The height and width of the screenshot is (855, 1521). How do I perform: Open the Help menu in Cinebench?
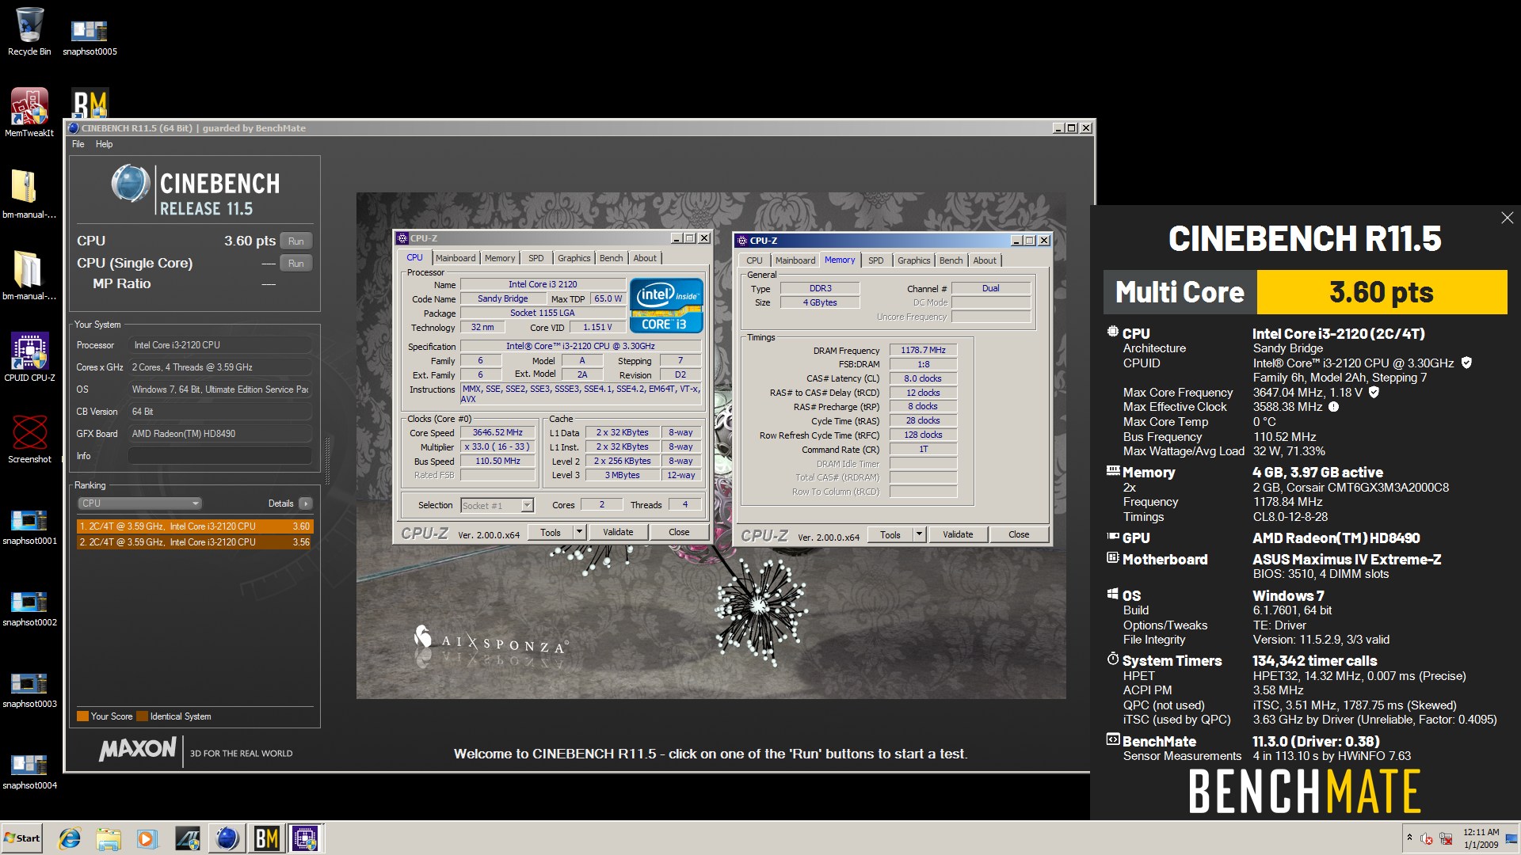pyautogui.click(x=104, y=144)
